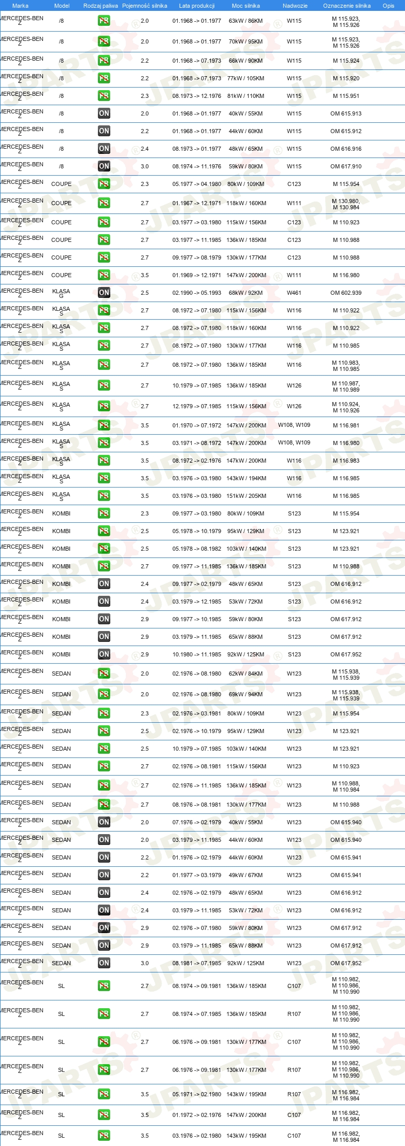
Task: Select the PB icon for engine M 116.981
Action: [104, 425]
